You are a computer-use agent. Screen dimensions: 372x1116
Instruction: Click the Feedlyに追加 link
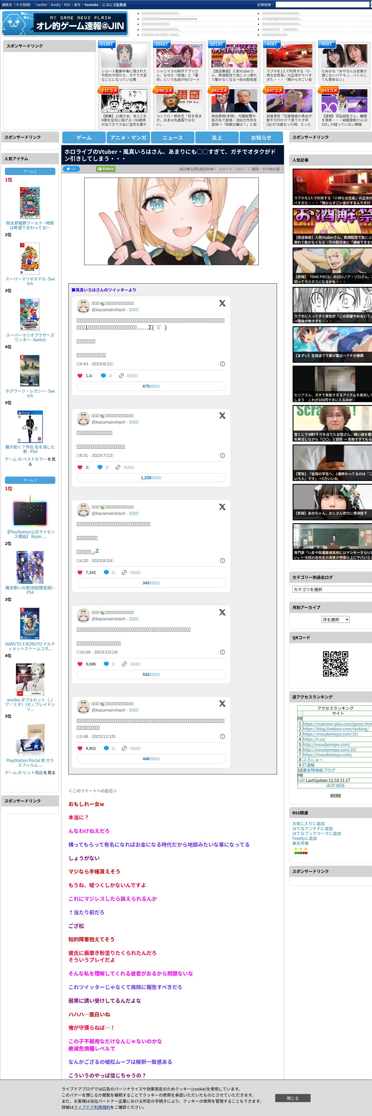pyautogui.click(x=304, y=838)
